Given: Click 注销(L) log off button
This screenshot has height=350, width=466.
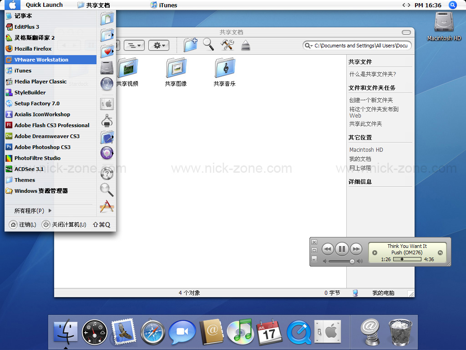Looking at the screenshot, I should [23, 224].
